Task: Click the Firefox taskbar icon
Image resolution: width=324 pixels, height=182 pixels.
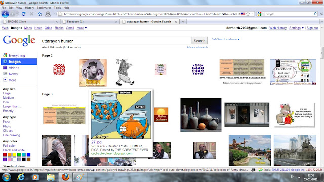Action: (x=65, y=177)
